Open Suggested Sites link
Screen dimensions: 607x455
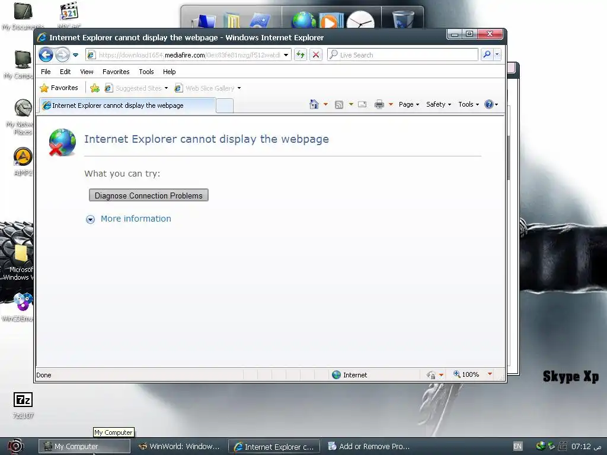tap(133, 88)
